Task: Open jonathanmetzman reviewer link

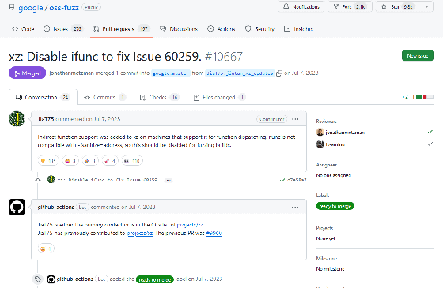Action: [345, 133]
